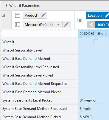Click the empty What-if Seasonality Level cell

94,50
